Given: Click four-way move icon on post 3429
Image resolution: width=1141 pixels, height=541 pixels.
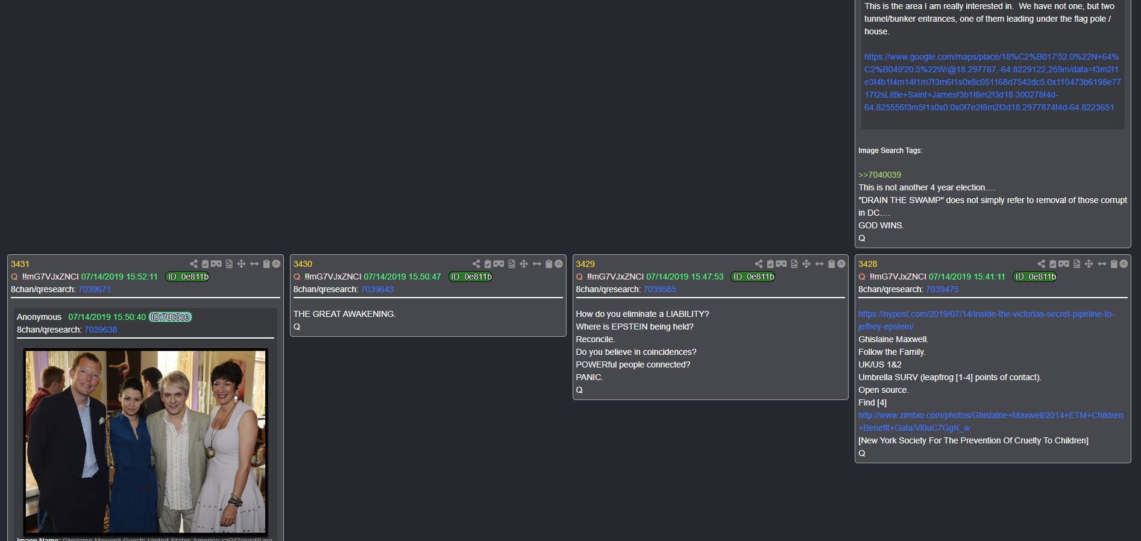Looking at the screenshot, I should point(806,264).
